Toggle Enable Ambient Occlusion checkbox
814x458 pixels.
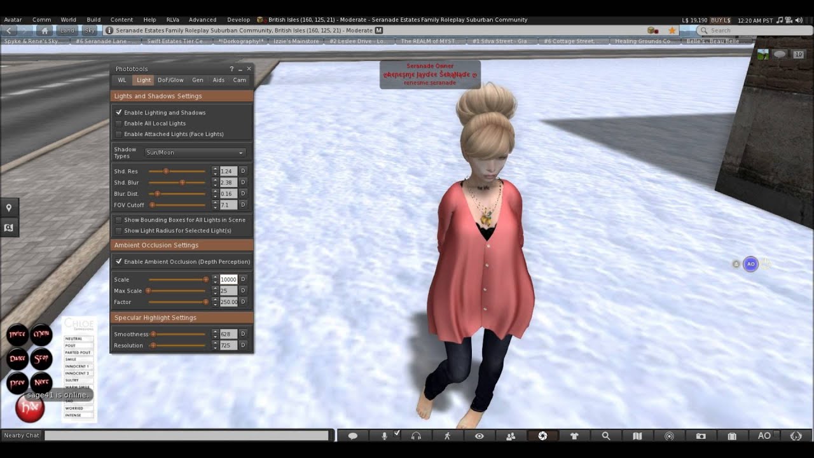[118, 261]
